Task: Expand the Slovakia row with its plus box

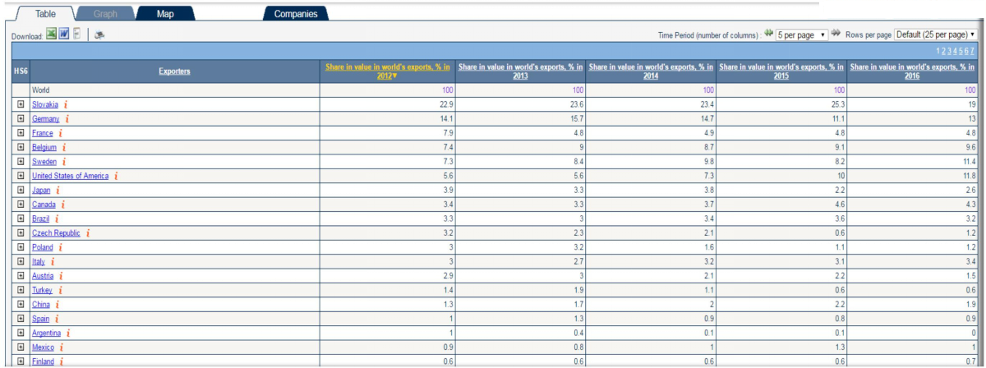Action: 21,104
